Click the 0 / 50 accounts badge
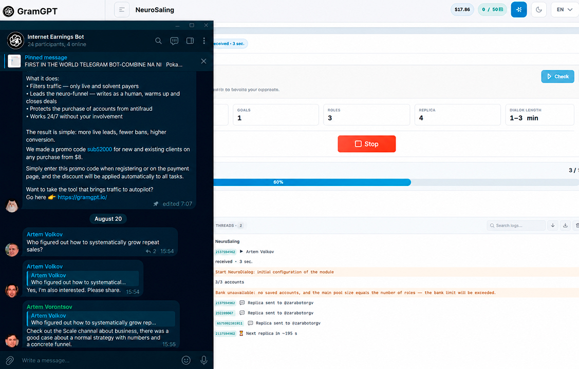 (x=492, y=10)
